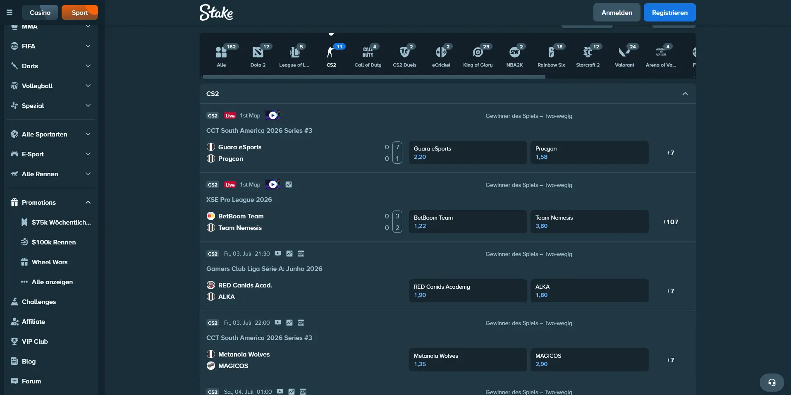
Task: Select the CS2 Duels category
Action: [x=404, y=56]
